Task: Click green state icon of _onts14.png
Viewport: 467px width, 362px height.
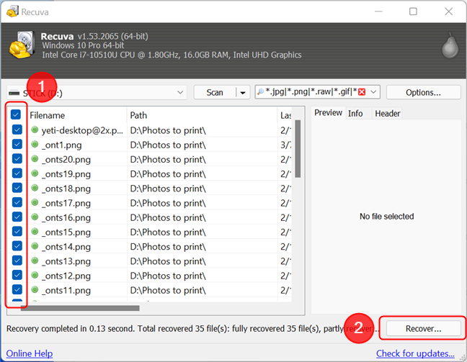Action: coord(35,245)
